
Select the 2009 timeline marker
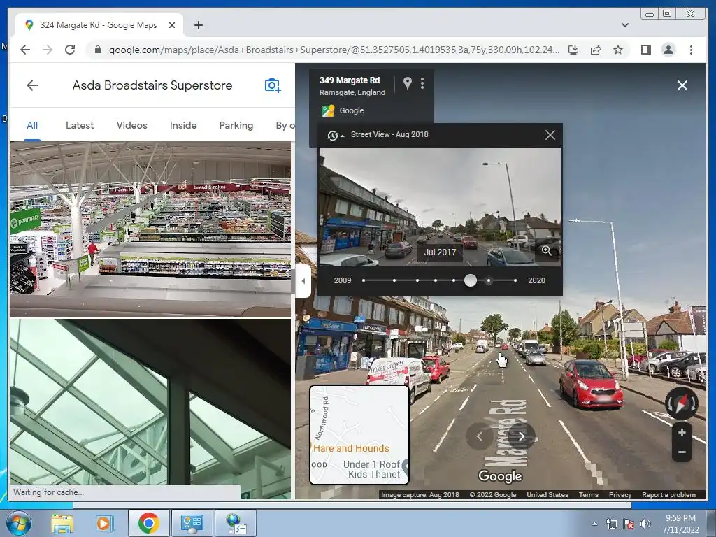pyautogui.click(x=364, y=280)
